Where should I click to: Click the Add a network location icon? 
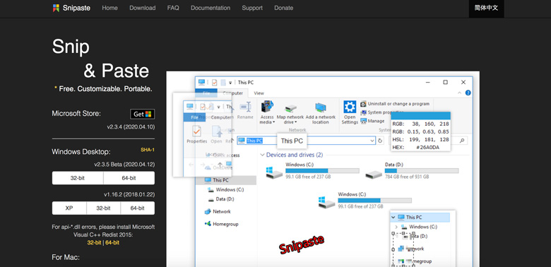click(x=321, y=107)
